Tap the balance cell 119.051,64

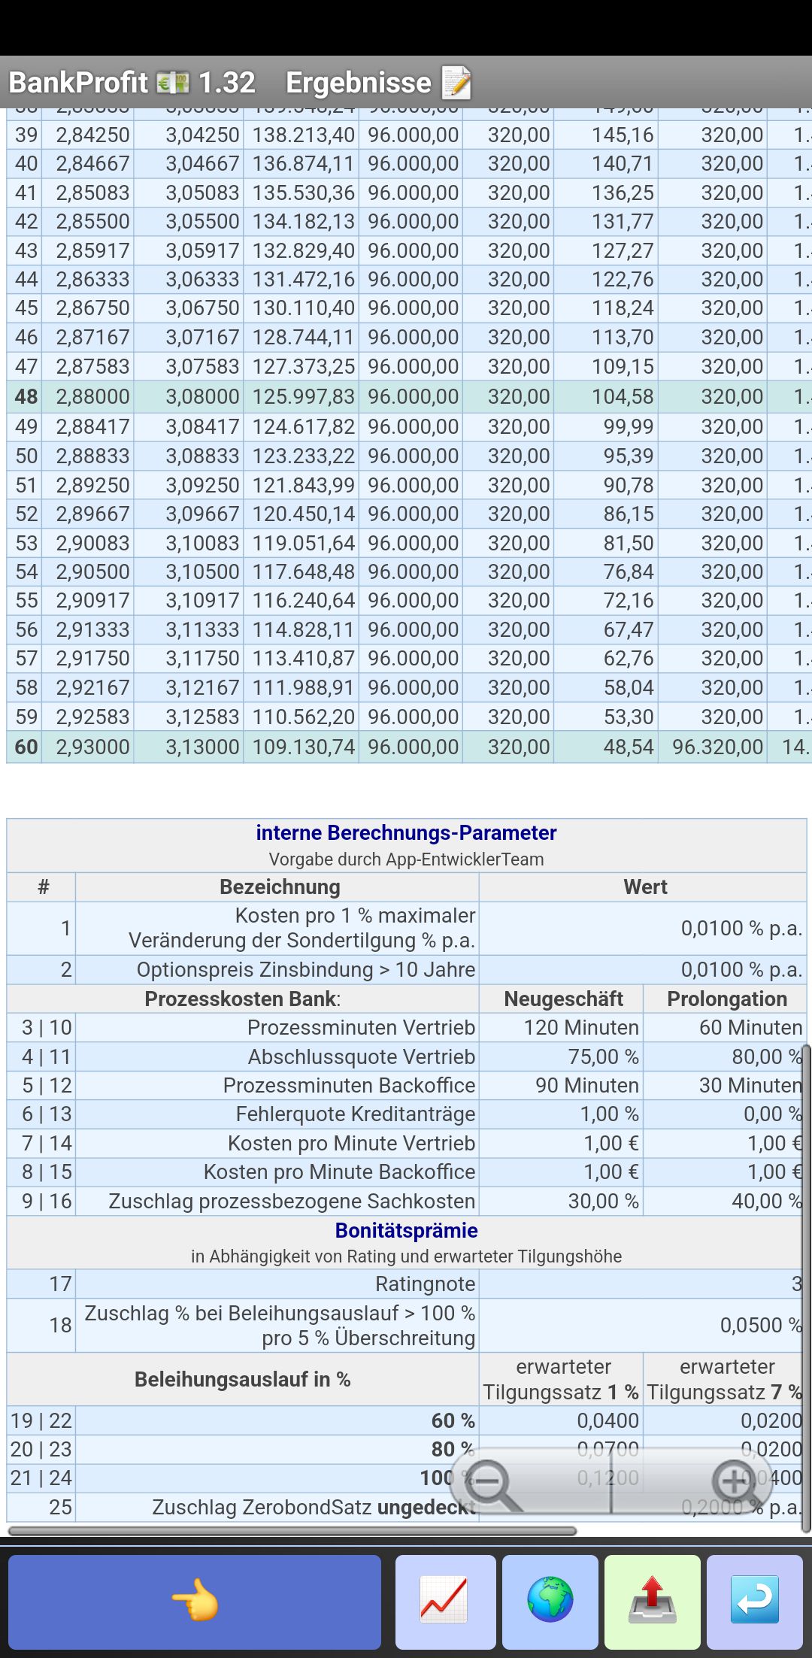click(303, 543)
